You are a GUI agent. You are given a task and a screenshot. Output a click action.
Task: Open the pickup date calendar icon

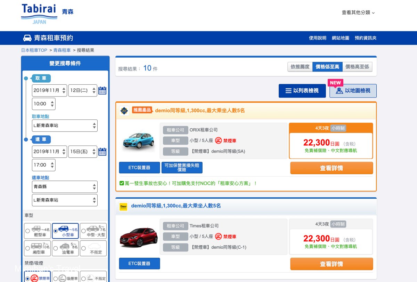tap(102, 91)
